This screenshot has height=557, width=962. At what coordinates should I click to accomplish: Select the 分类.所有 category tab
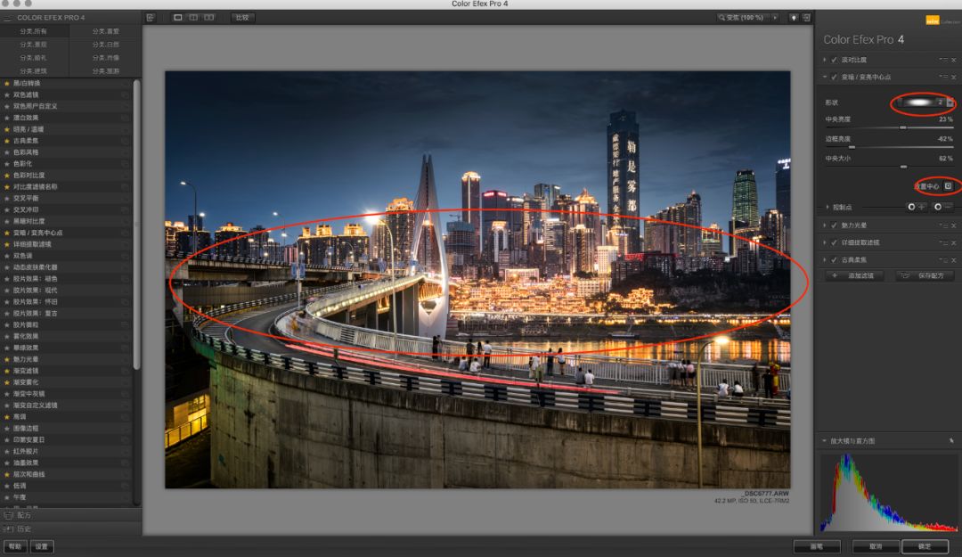[34, 31]
